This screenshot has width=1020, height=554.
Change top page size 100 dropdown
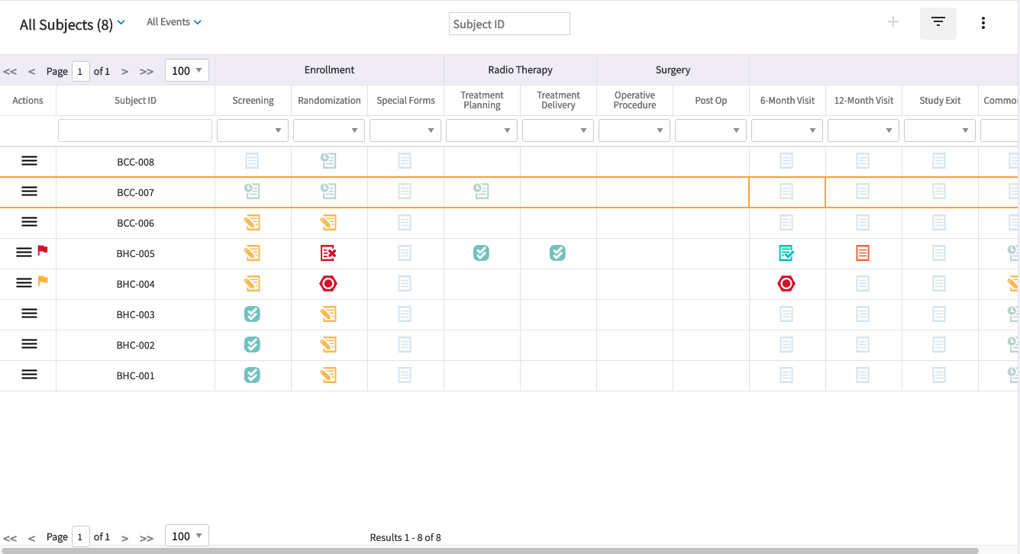(186, 71)
